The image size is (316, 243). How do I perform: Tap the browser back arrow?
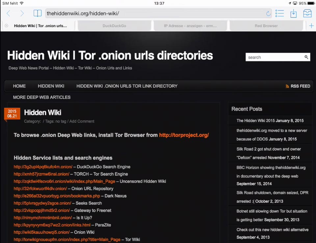(x=9, y=13)
